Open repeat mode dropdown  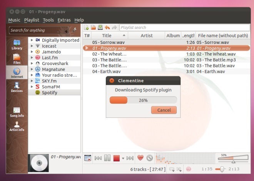(x=172, y=169)
